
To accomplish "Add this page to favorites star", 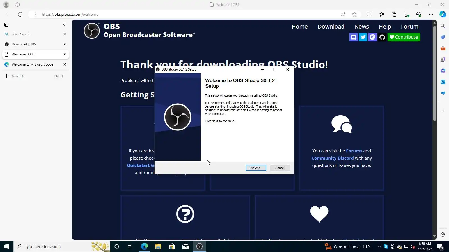I will click(354, 14).
